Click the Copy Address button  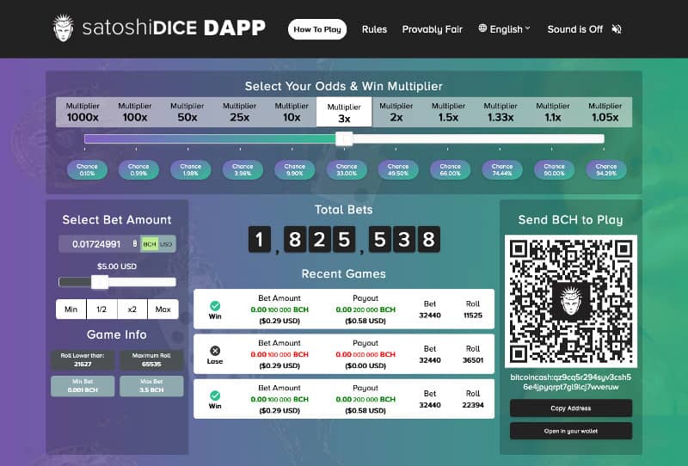click(x=571, y=408)
